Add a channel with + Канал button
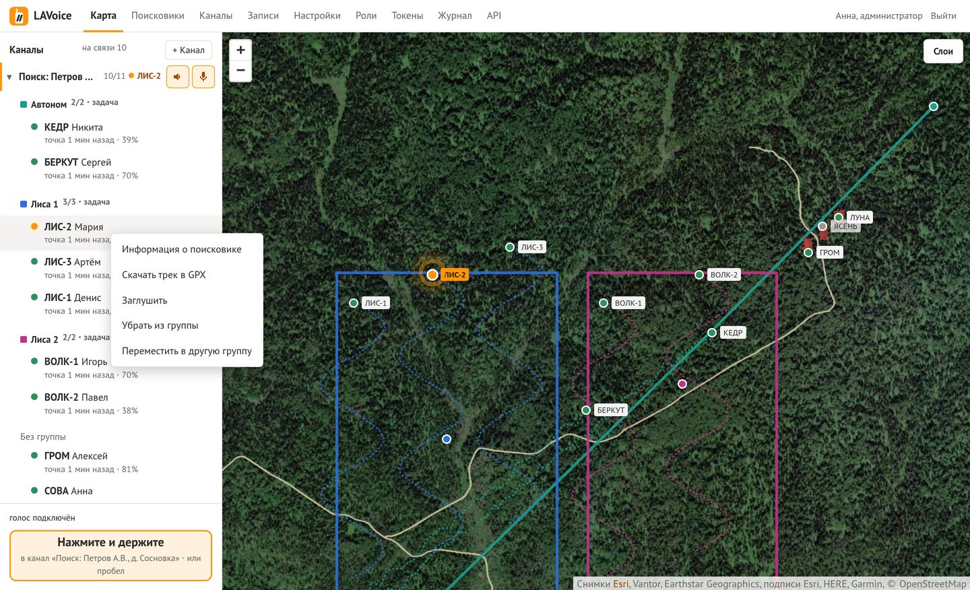Image resolution: width=970 pixels, height=590 pixels. pyautogui.click(x=189, y=50)
